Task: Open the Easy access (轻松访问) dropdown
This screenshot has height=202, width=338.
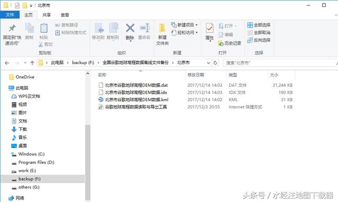Action: point(184,33)
